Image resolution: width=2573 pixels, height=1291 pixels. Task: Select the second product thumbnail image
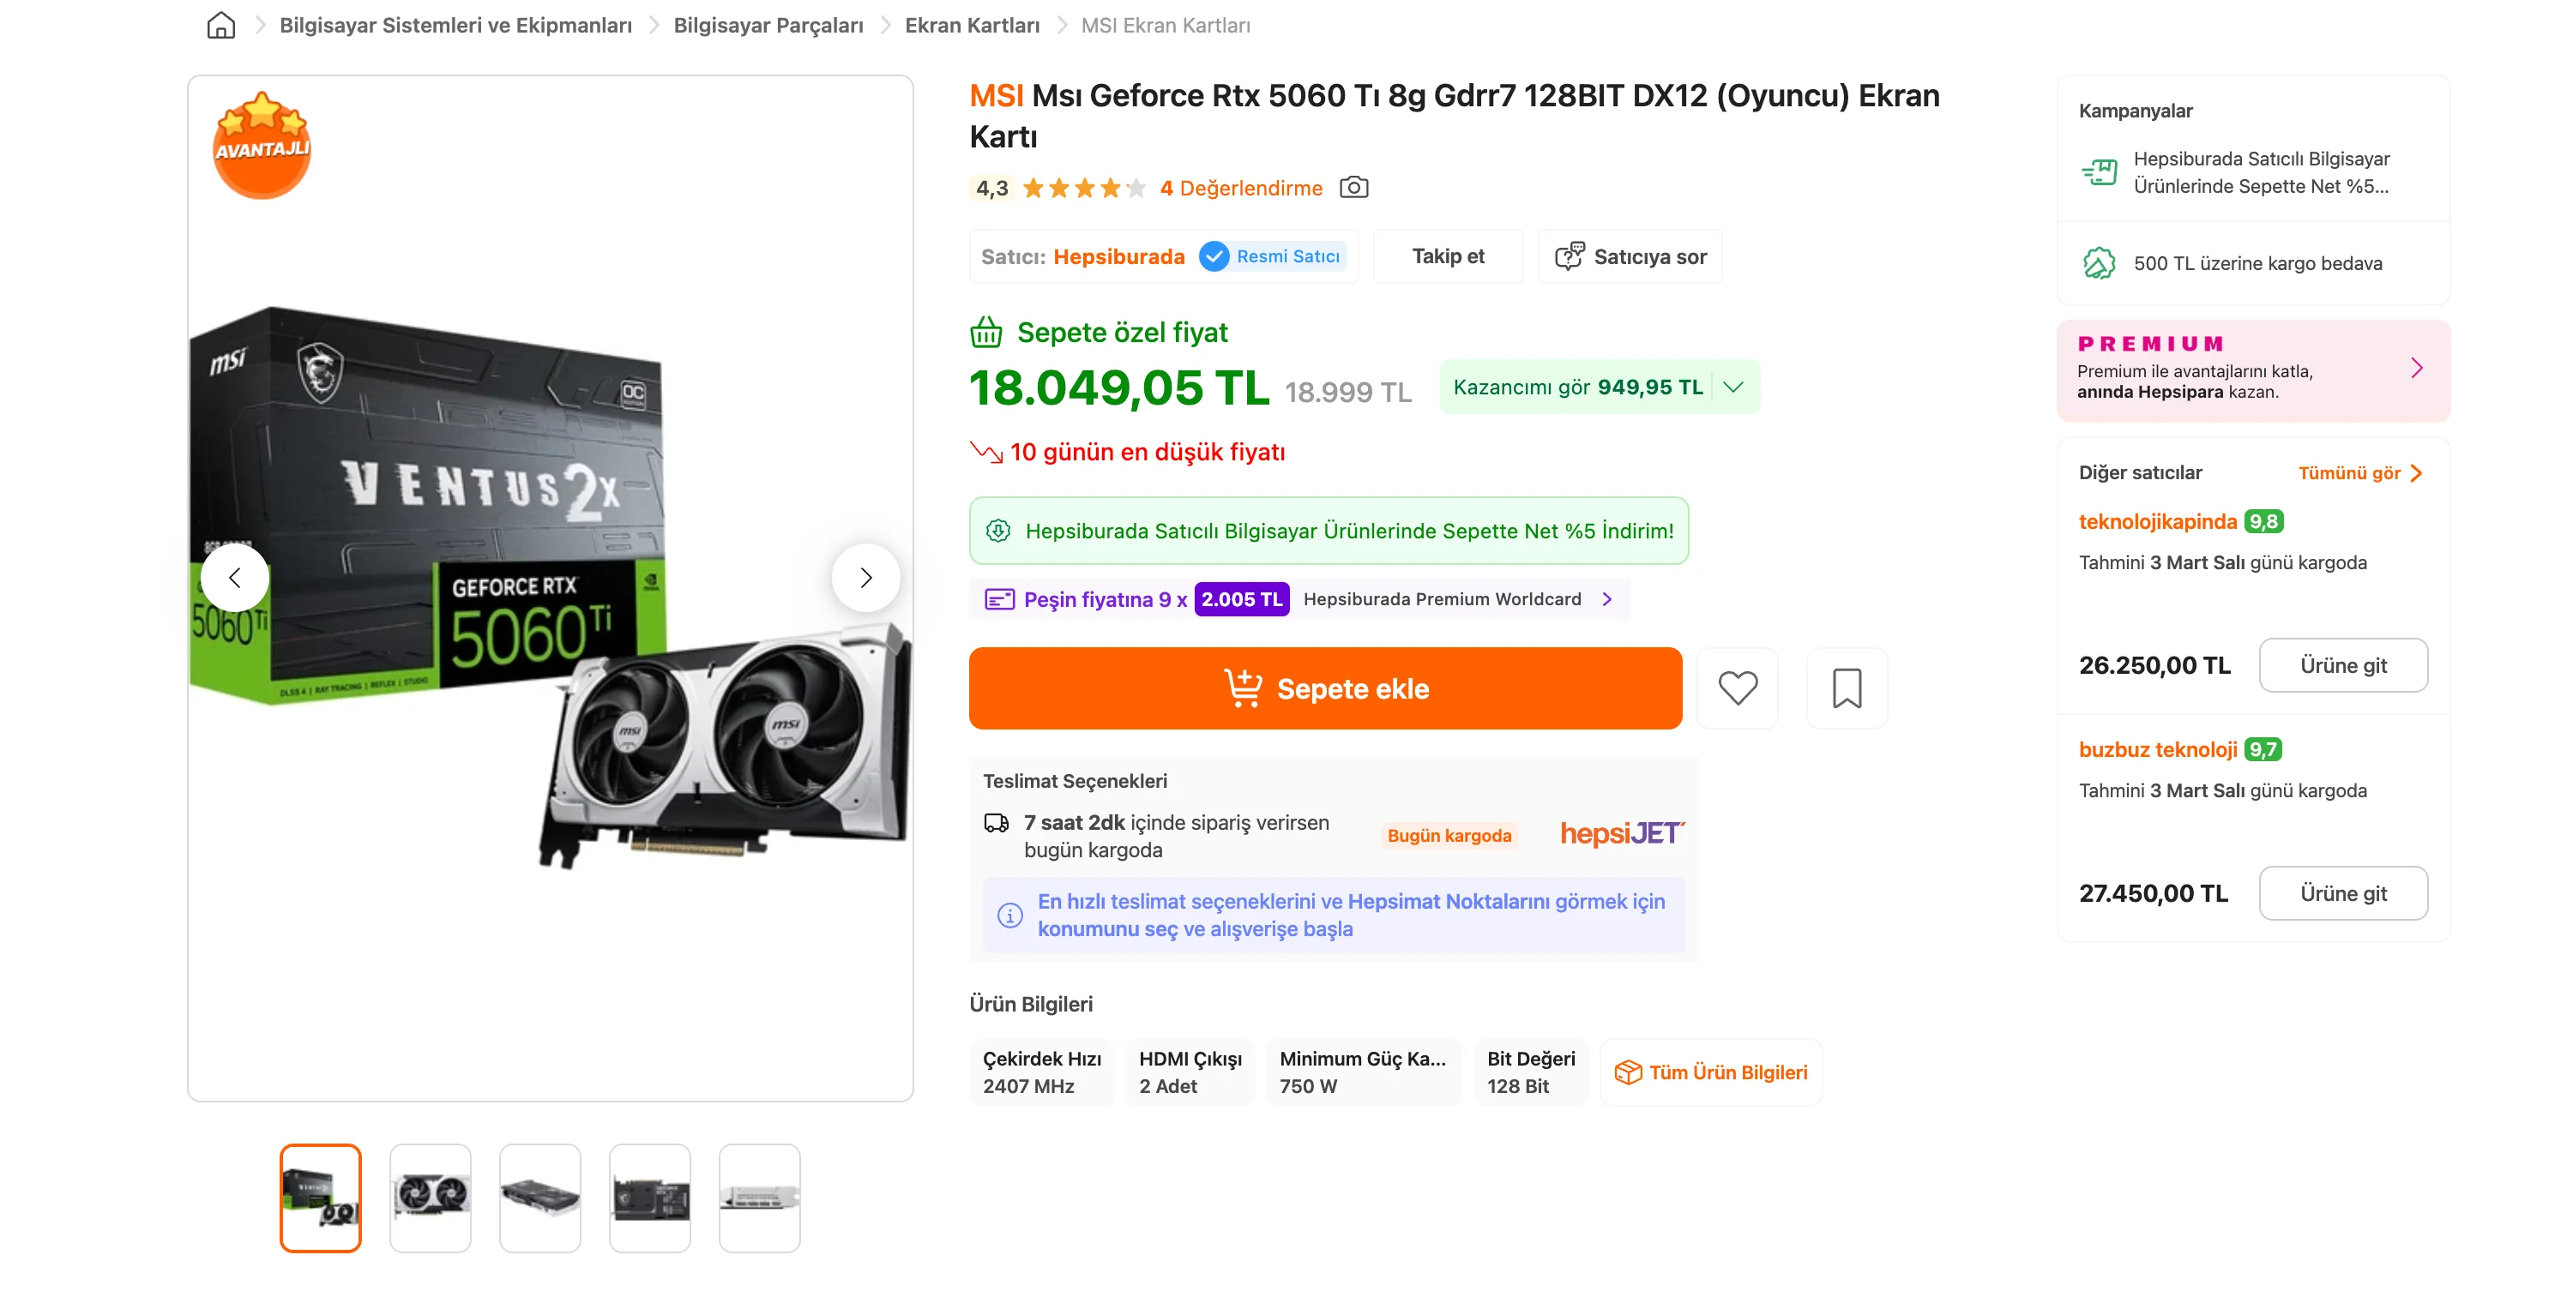coord(430,1198)
